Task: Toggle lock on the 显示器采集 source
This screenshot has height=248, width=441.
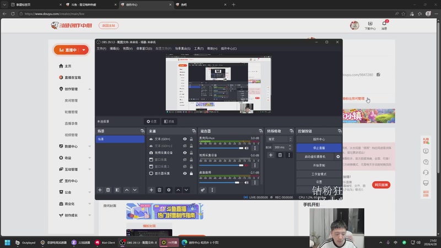Action: (x=191, y=174)
